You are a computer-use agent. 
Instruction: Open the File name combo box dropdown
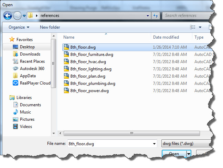pyautogui.click(x=154, y=144)
